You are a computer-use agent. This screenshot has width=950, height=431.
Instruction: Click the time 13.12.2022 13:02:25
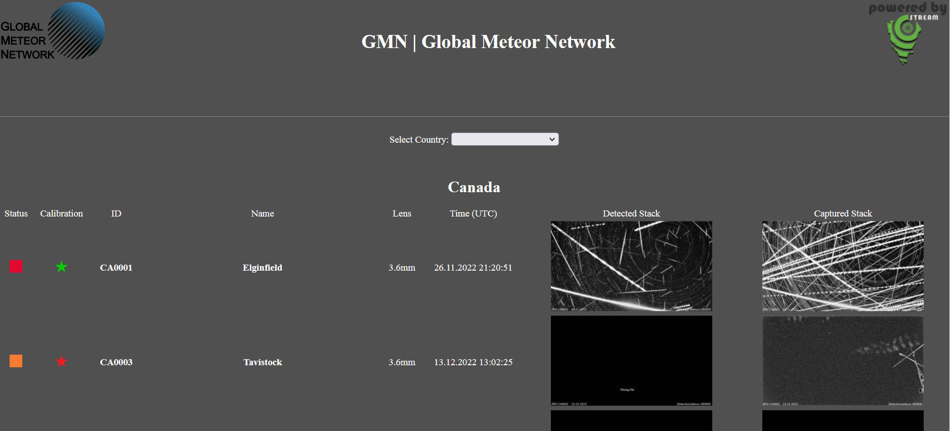coord(473,362)
